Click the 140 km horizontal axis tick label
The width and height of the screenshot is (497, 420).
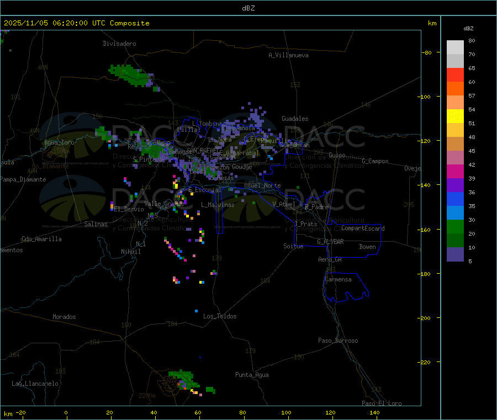point(374,412)
